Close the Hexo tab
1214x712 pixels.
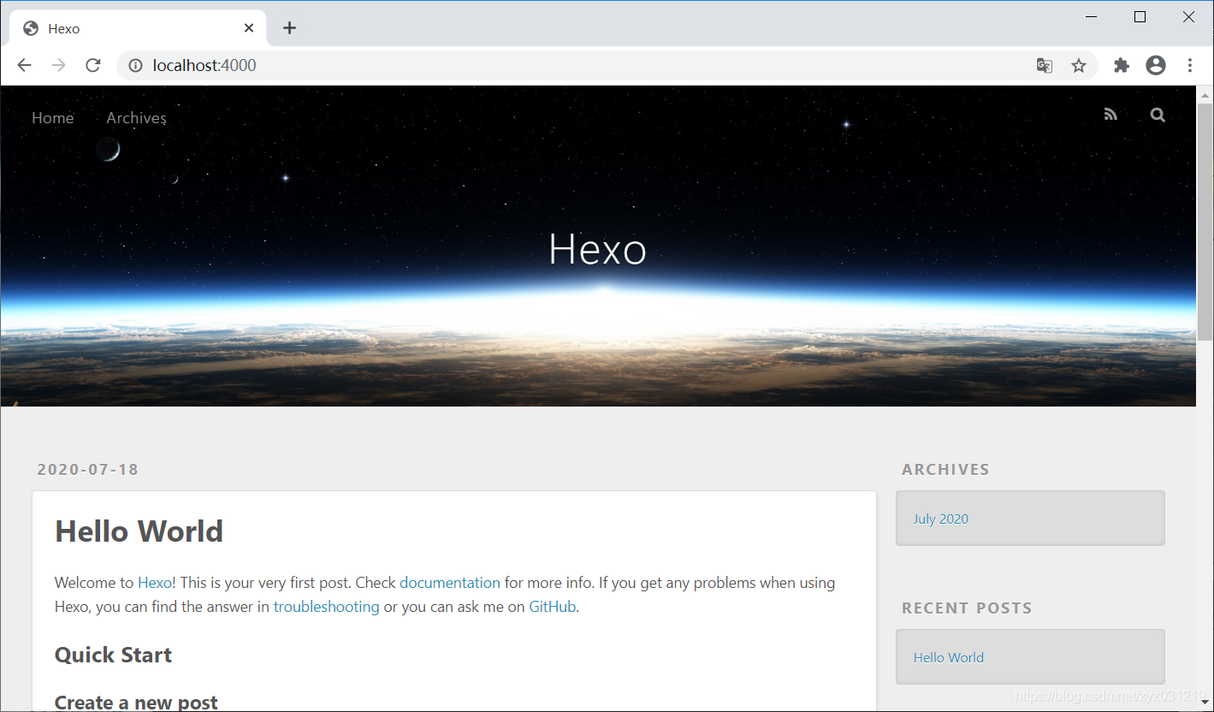(x=249, y=28)
